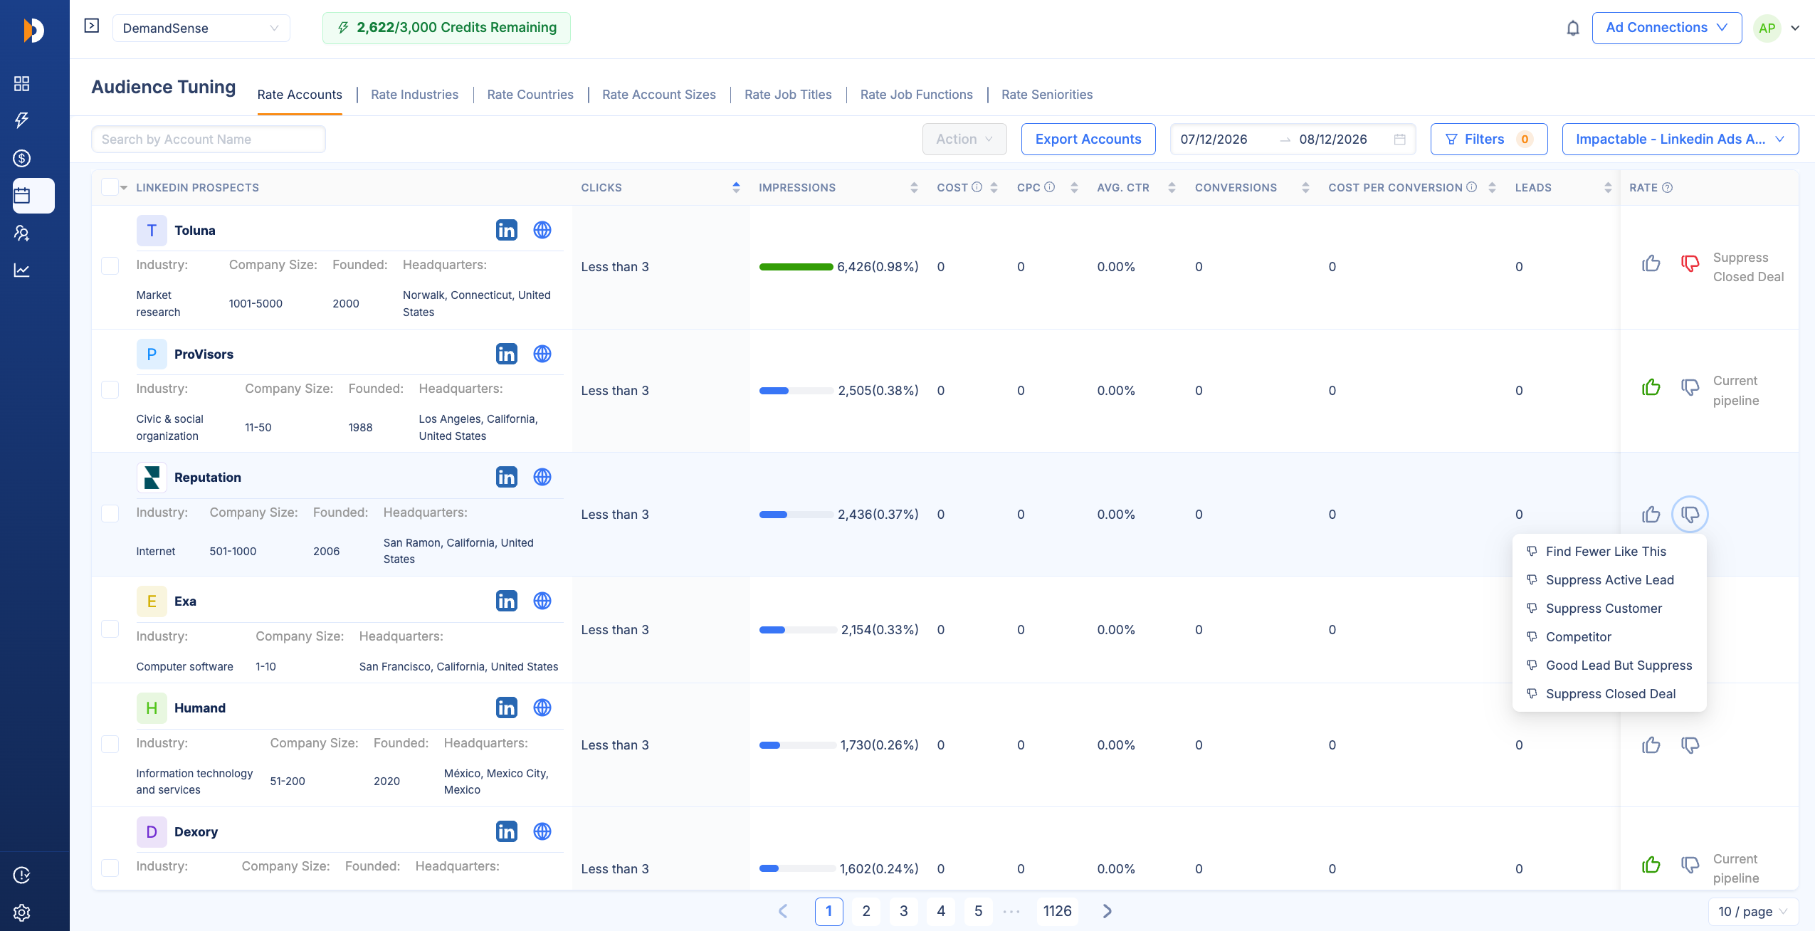Select the Humand row checkbox
Image resolution: width=1815 pixels, height=931 pixels.
pos(110,745)
